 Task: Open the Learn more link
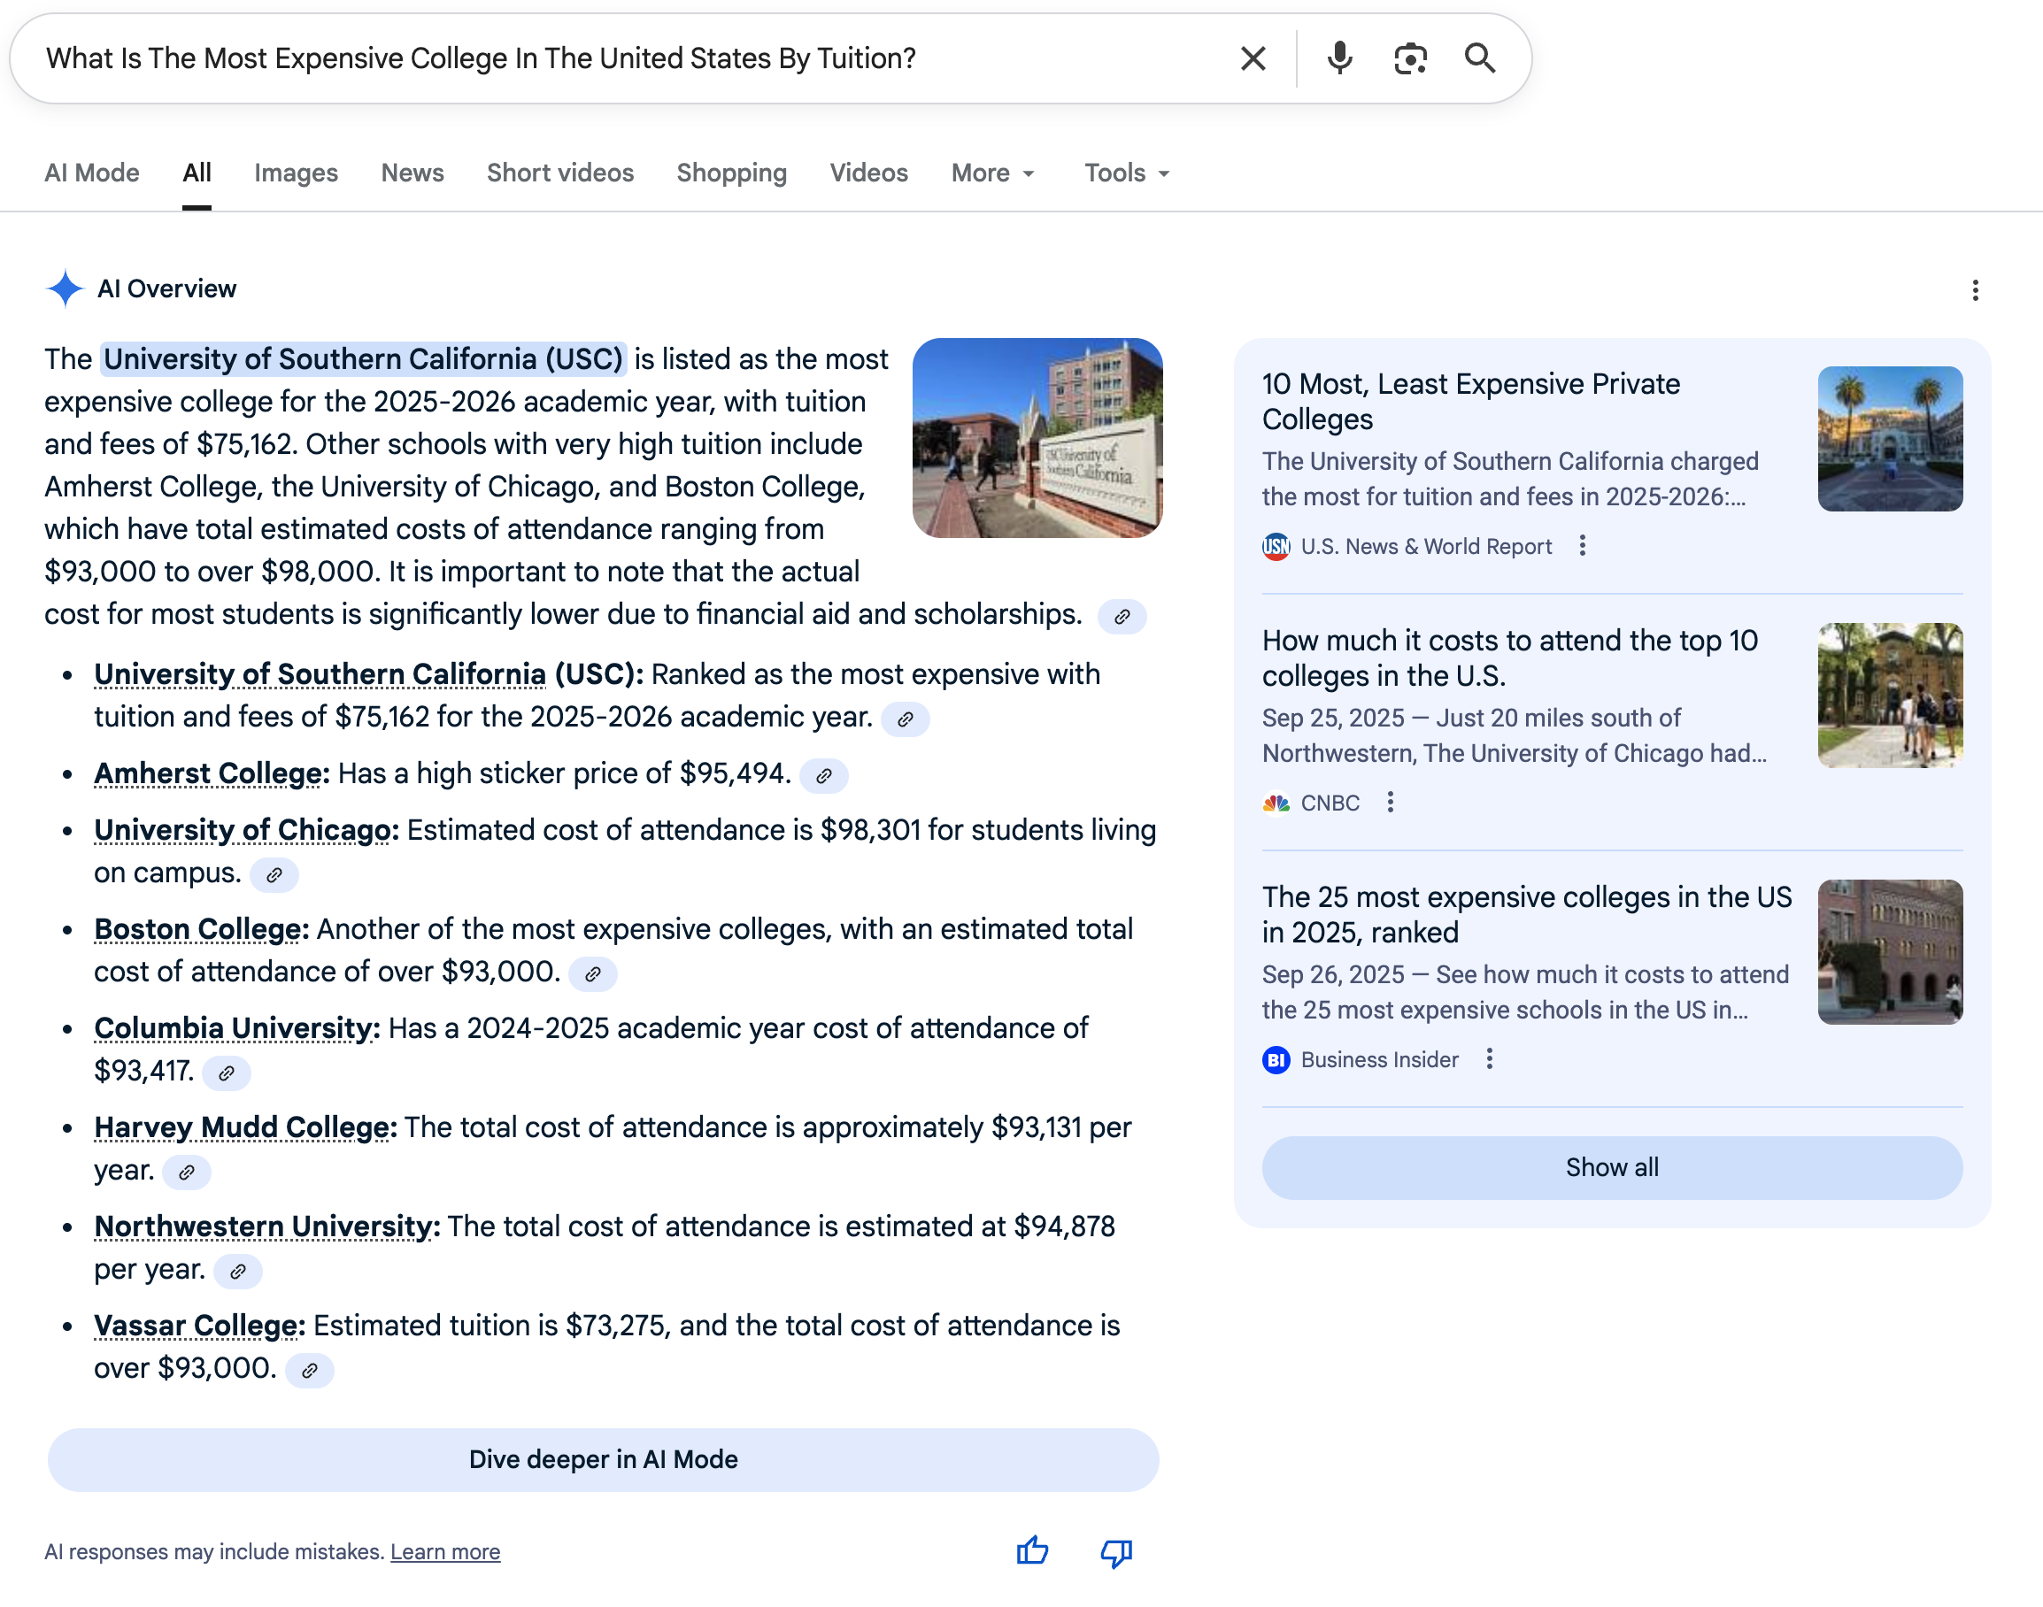pos(445,1551)
